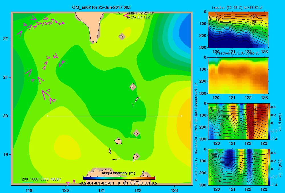Click the "2000" bathymetry depth legend entry
Image resolution: width=285 pixels, height=193 pixels.
pos(44,179)
